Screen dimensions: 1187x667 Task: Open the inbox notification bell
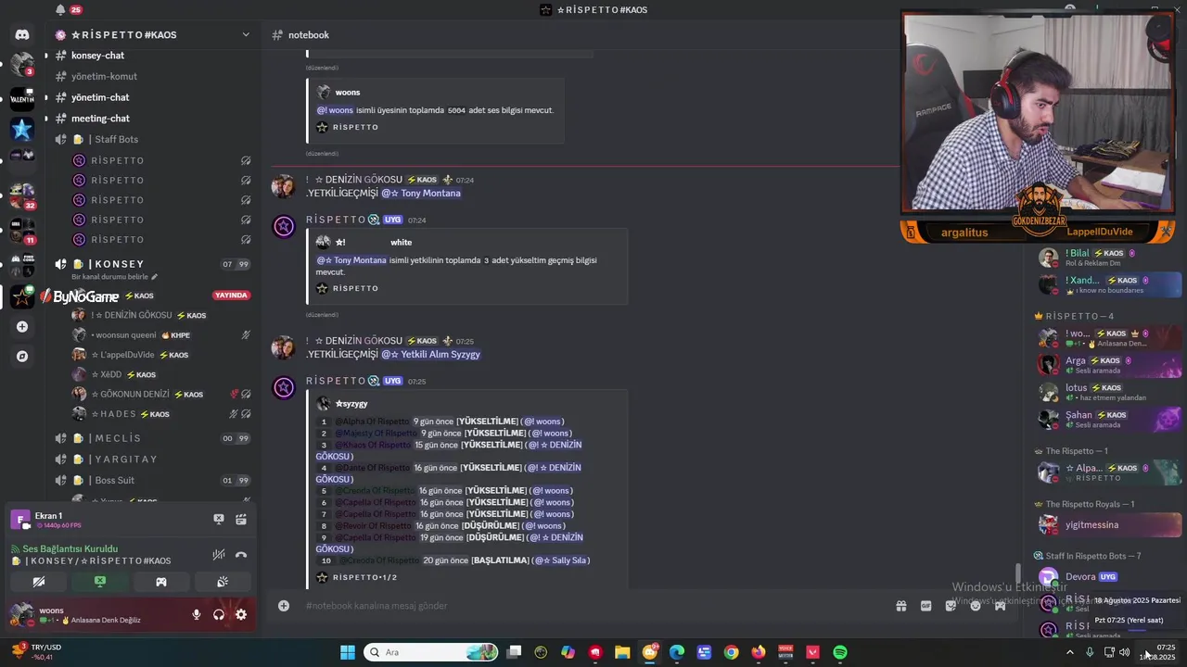(60, 10)
